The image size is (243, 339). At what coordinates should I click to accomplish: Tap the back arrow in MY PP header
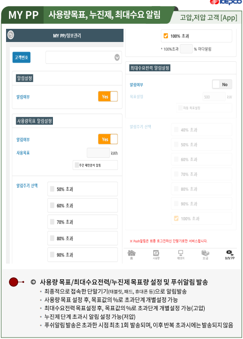pos(11,35)
